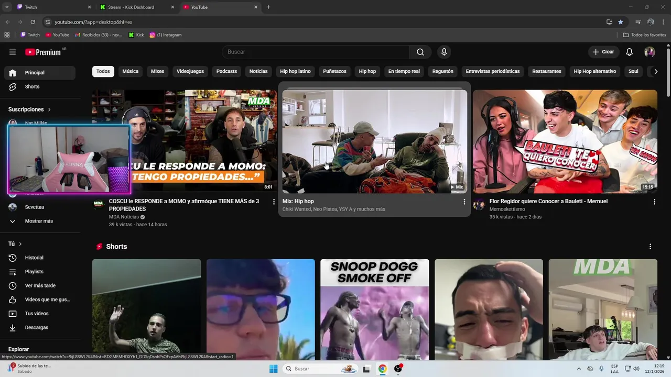
Task: Select the Hip hop latino chip
Action: [295, 71]
